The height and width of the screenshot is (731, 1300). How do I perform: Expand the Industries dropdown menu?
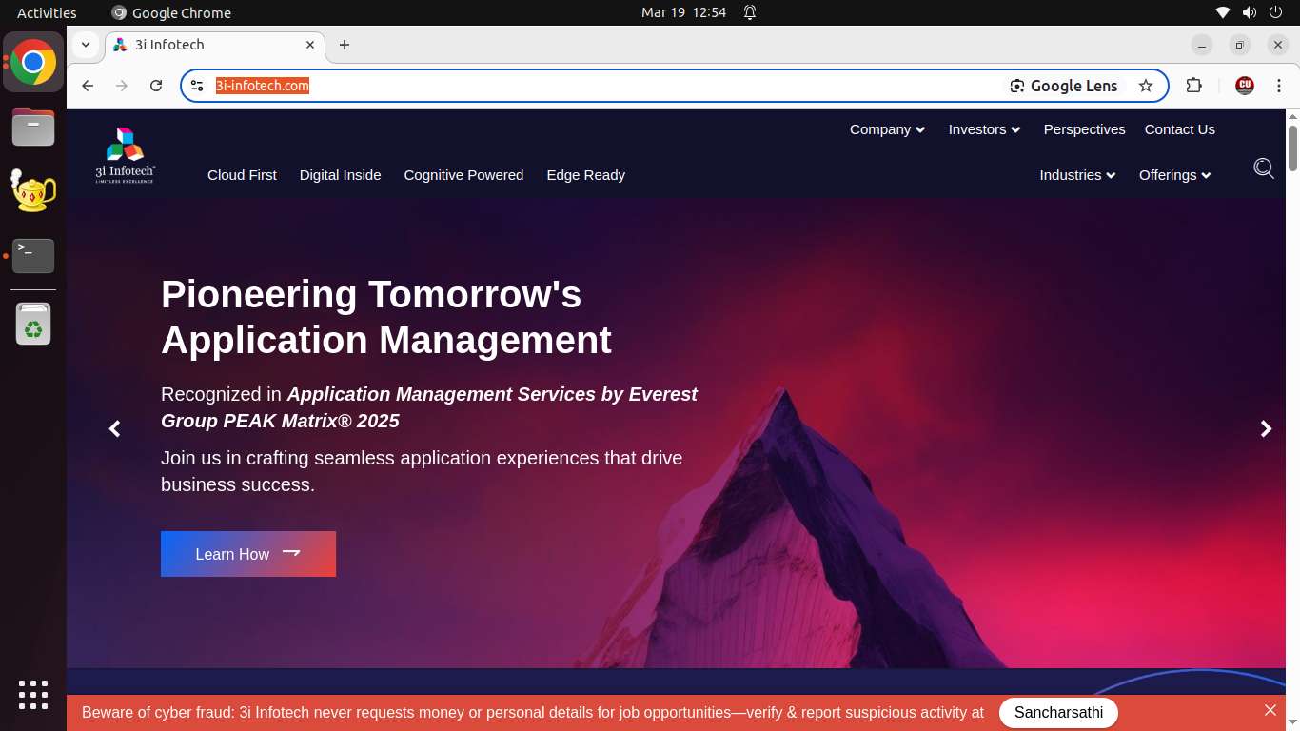[1077, 175]
